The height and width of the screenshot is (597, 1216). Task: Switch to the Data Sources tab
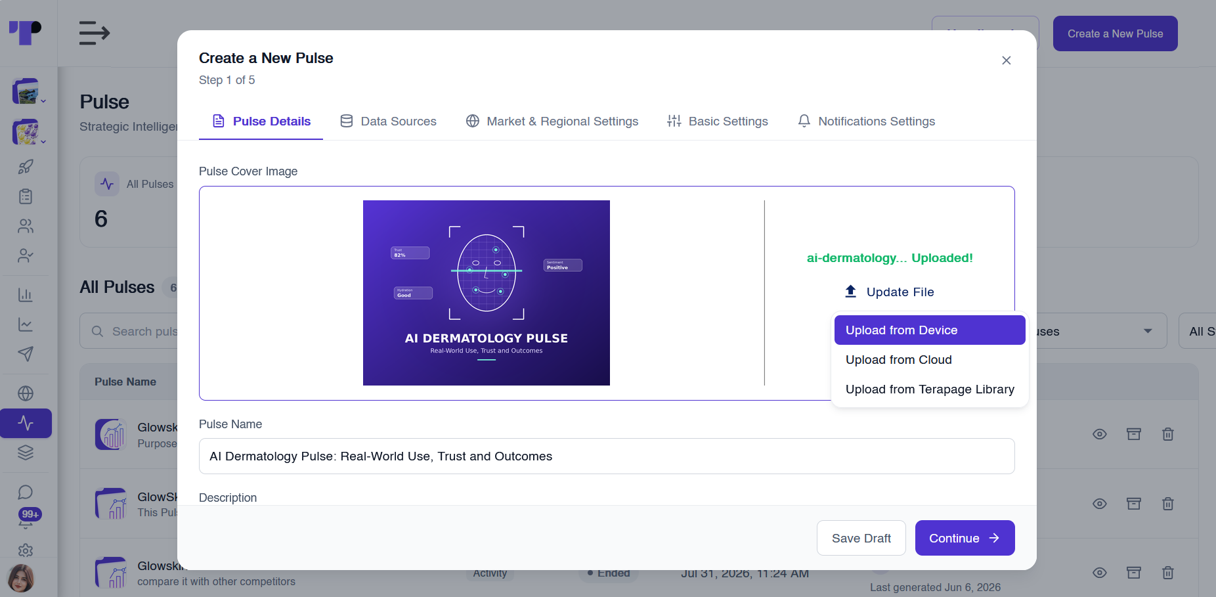point(388,122)
